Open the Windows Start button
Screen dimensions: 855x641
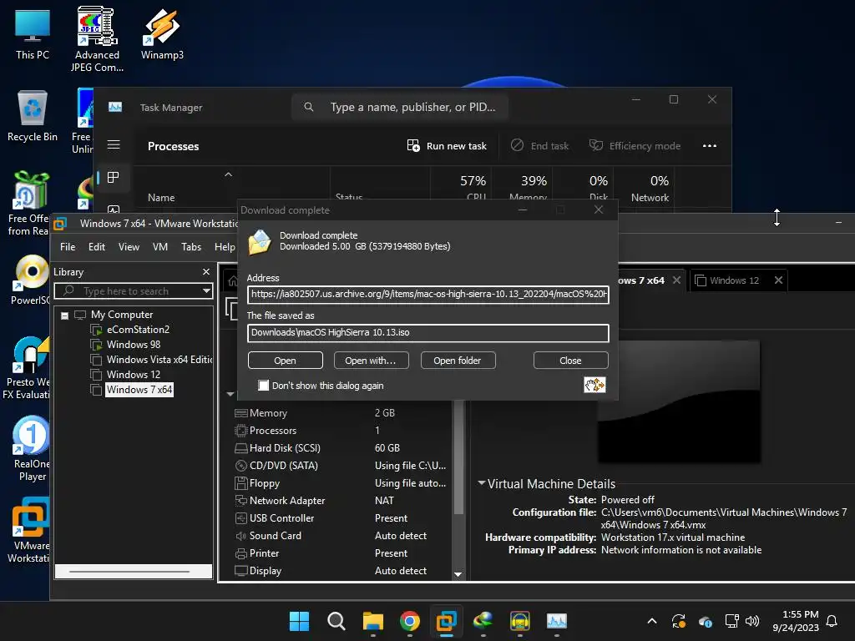pos(299,621)
